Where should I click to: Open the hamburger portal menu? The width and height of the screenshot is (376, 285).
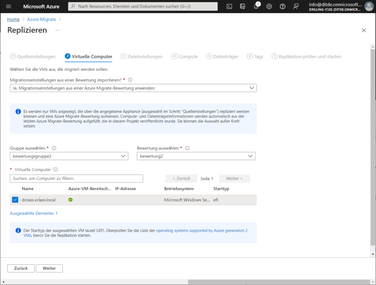click(9, 7)
